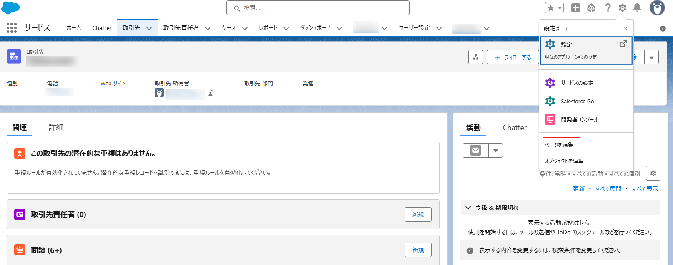Click the email envelope activity button

pos(475,150)
